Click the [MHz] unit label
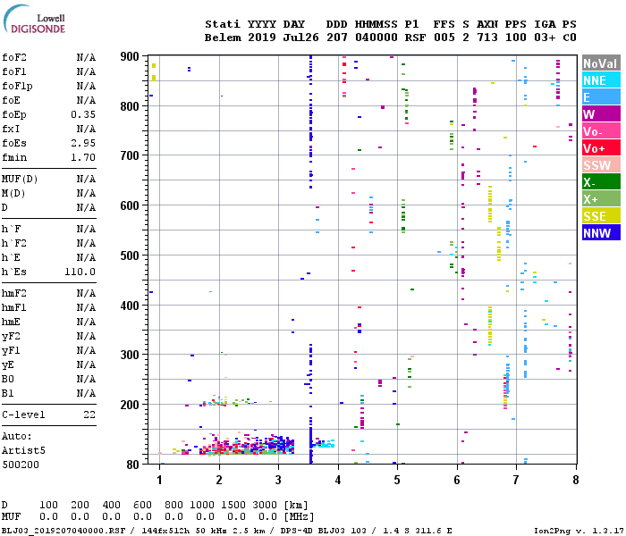 click(299, 517)
